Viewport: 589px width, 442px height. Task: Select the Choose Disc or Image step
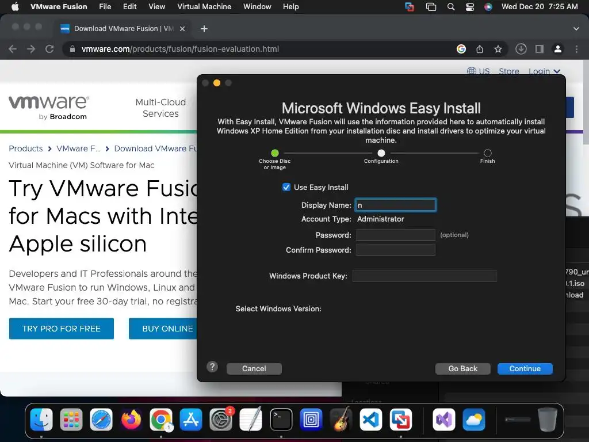(274, 153)
